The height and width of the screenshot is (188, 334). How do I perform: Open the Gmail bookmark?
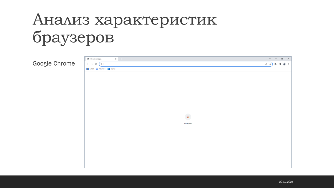[x=90, y=69]
